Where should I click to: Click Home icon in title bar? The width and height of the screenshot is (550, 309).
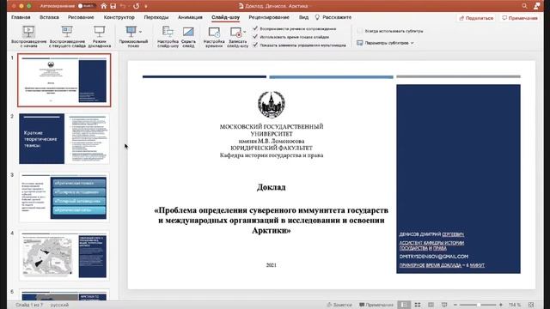pyautogui.click(x=104, y=6)
